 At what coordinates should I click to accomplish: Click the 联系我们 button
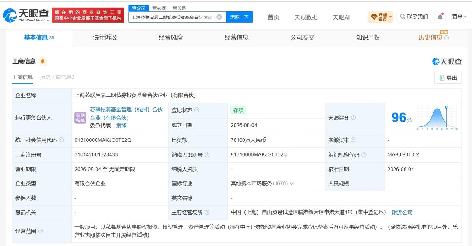tap(414, 17)
